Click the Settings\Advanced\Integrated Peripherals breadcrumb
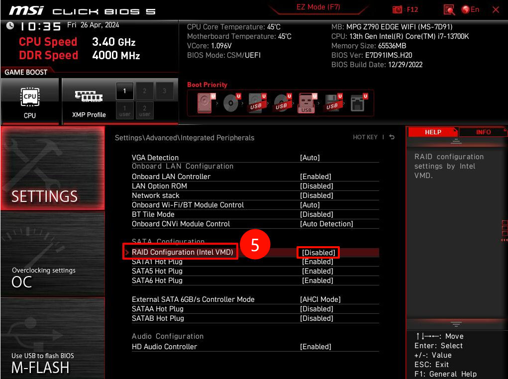Viewport: 508px width, 379px height. pyautogui.click(x=185, y=138)
